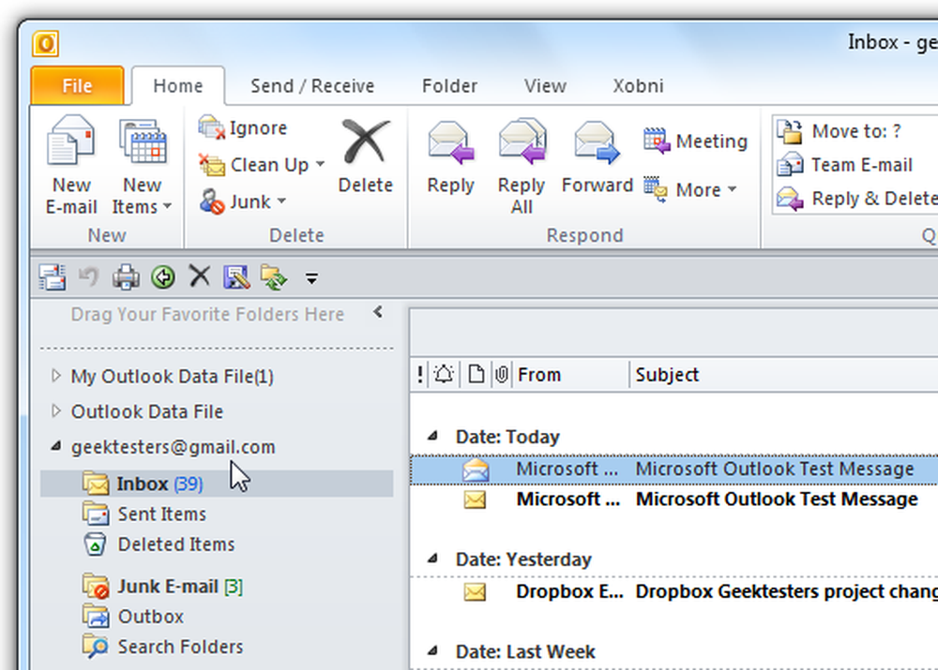The image size is (938, 670).
Task: Open the Dropbox Geektesters project message
Action: pos(674,591)
